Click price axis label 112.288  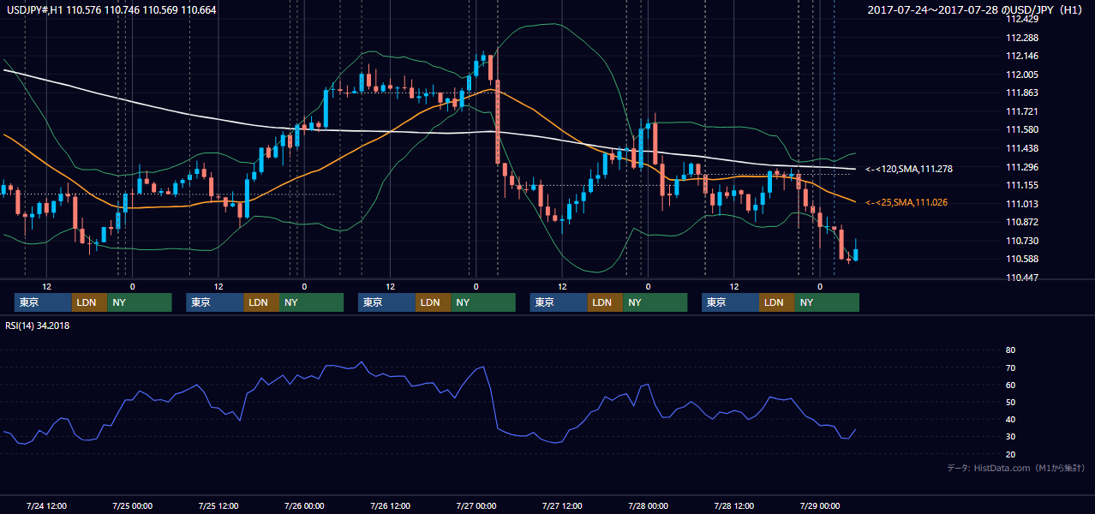pyautogui.click(x=1023, y=38)
